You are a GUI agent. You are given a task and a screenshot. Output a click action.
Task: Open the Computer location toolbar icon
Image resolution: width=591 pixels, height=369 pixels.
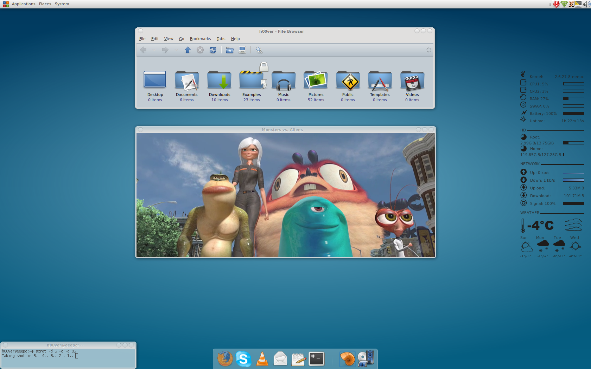[242, 50]
